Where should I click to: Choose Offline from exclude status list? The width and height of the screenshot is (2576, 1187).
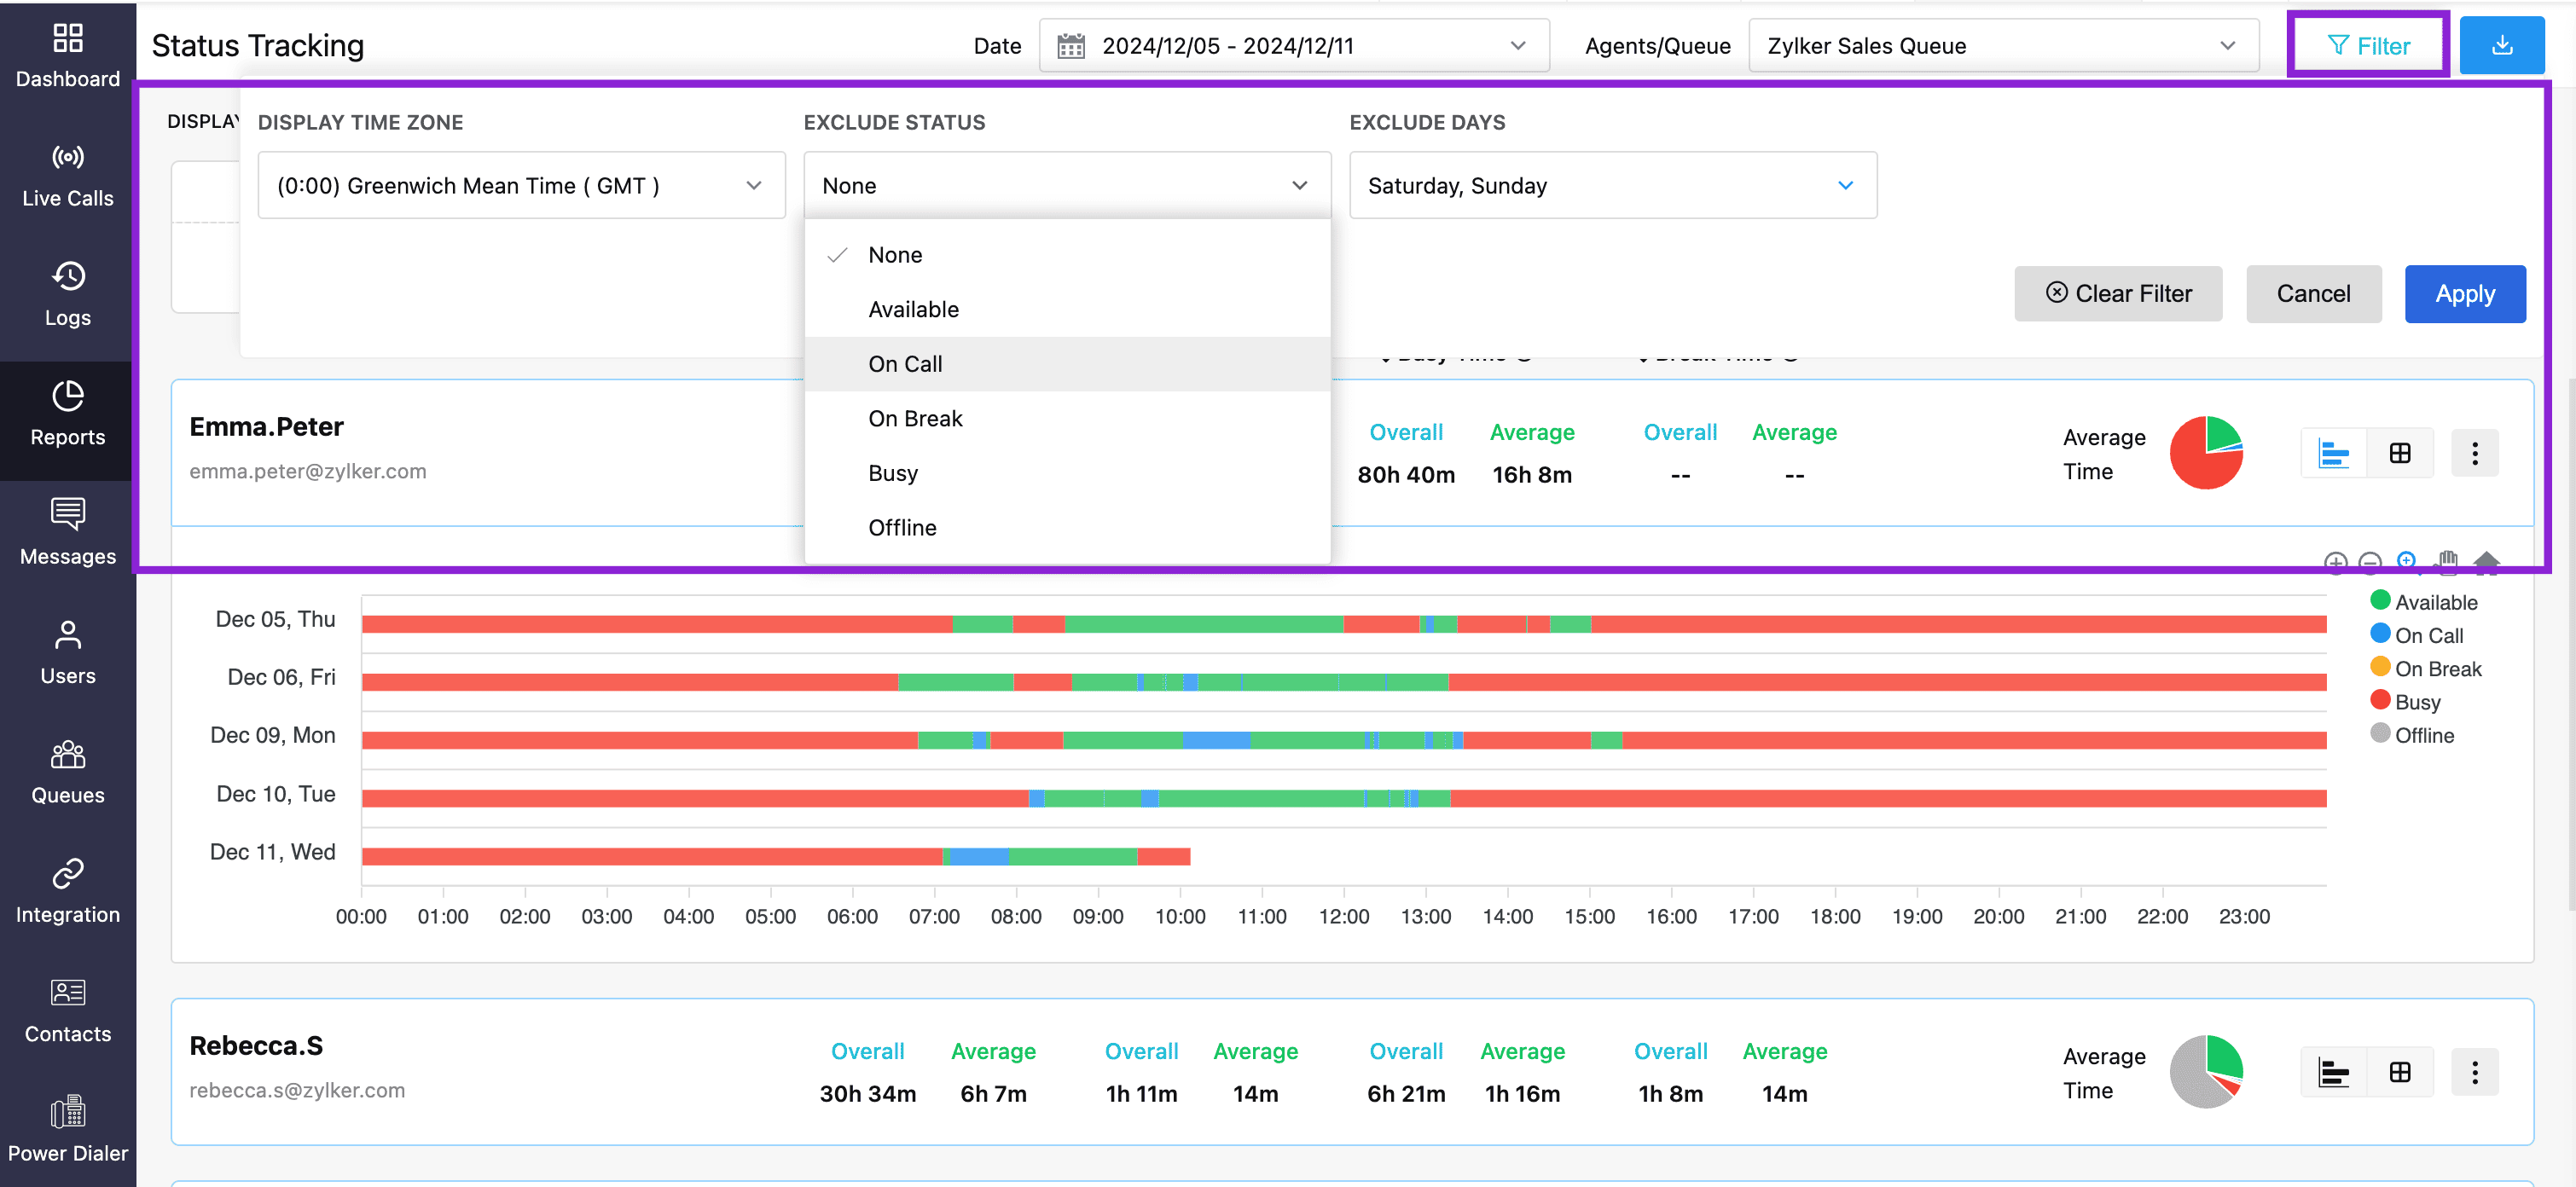902,528
